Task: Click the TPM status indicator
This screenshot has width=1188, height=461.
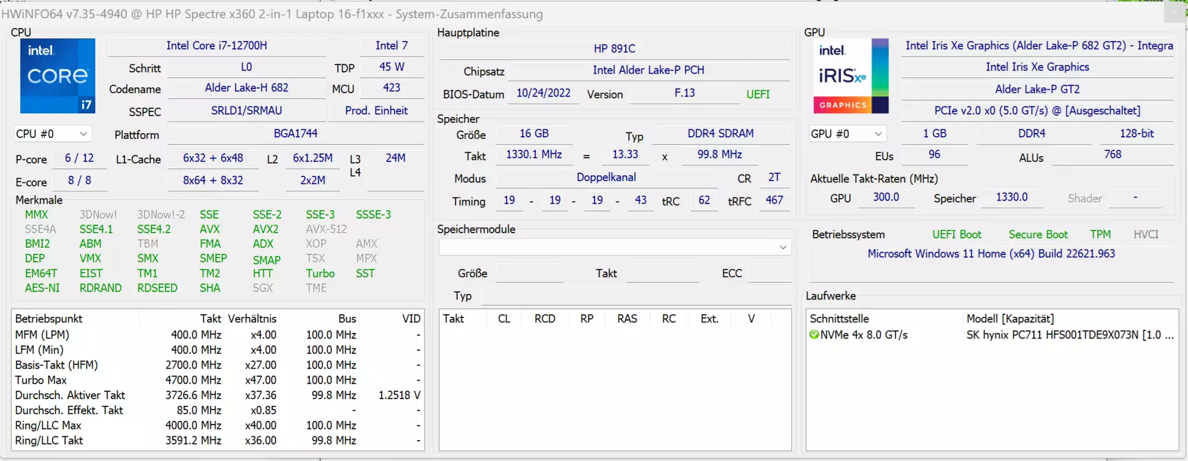Action: pos(1100,235)
